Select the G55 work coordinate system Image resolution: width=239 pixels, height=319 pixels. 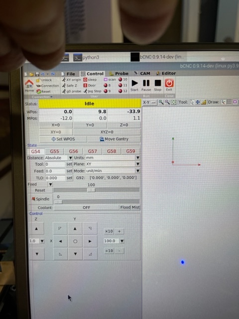tap(54, 152)
